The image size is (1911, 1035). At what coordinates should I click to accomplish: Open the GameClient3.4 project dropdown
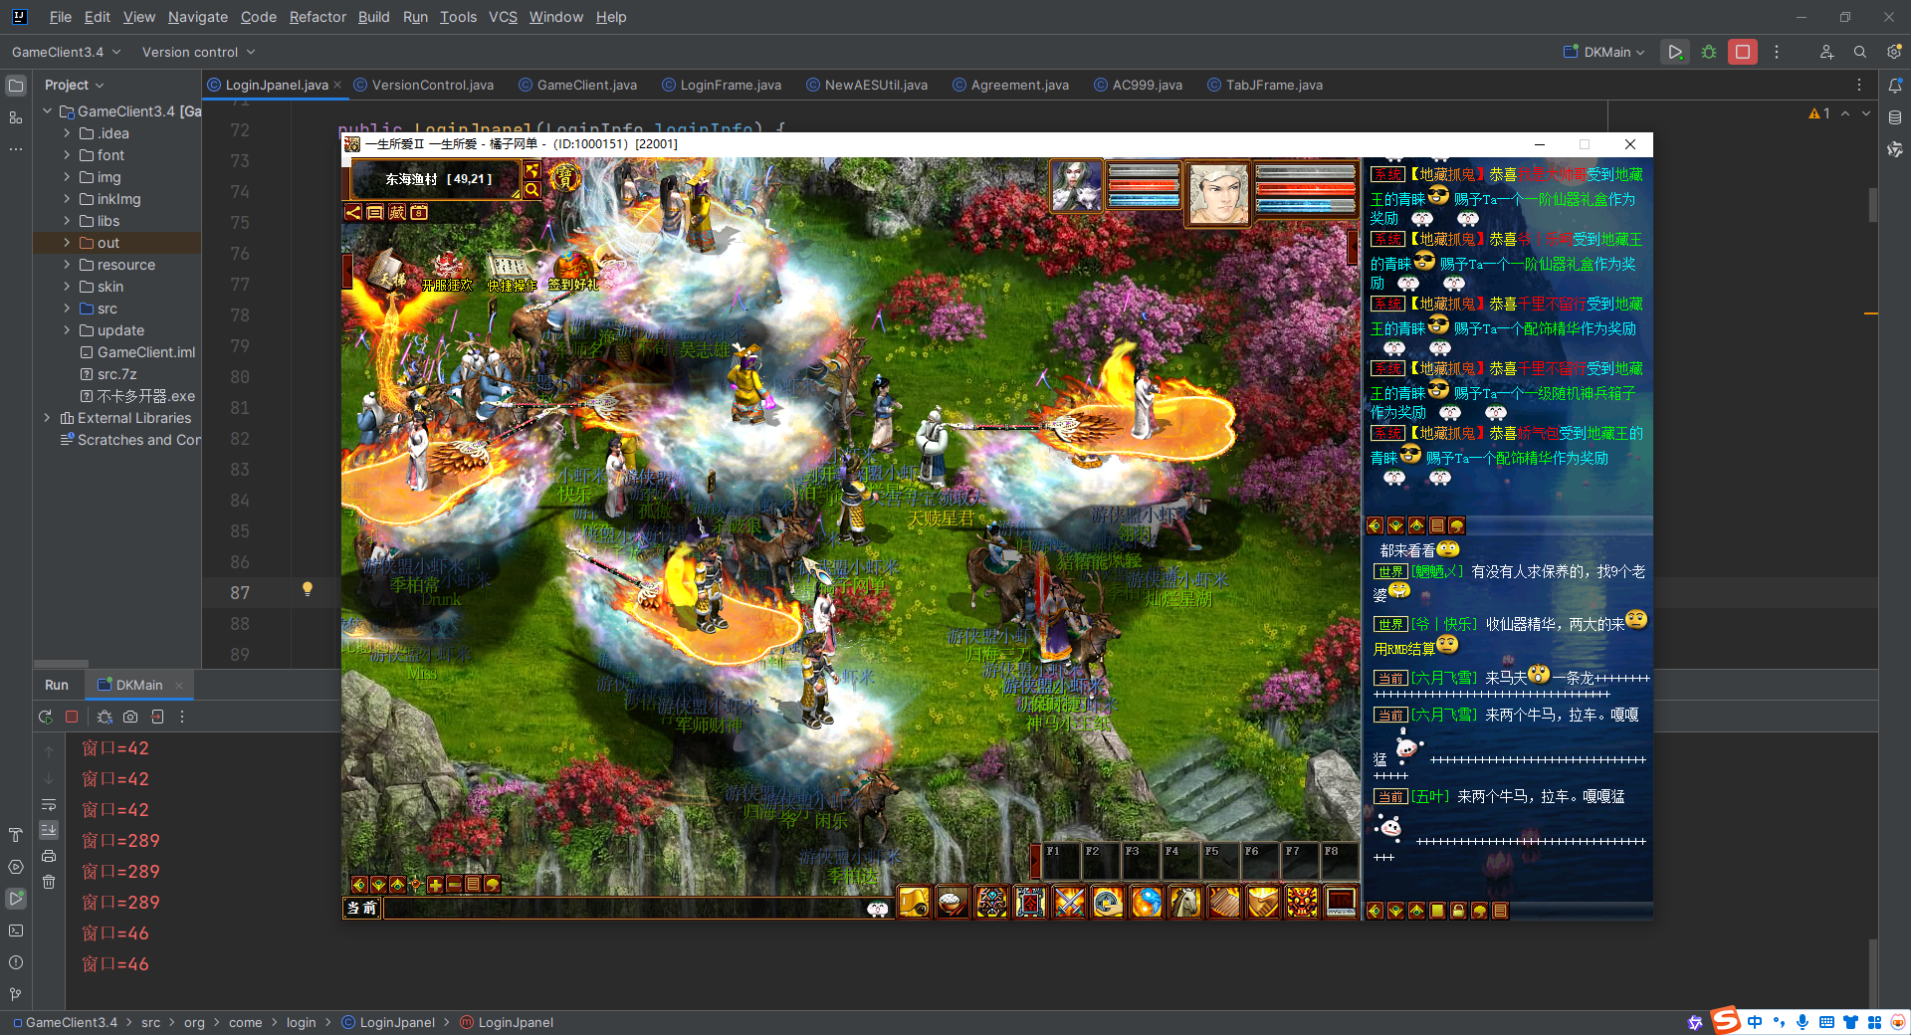click(x=66, y=52)
